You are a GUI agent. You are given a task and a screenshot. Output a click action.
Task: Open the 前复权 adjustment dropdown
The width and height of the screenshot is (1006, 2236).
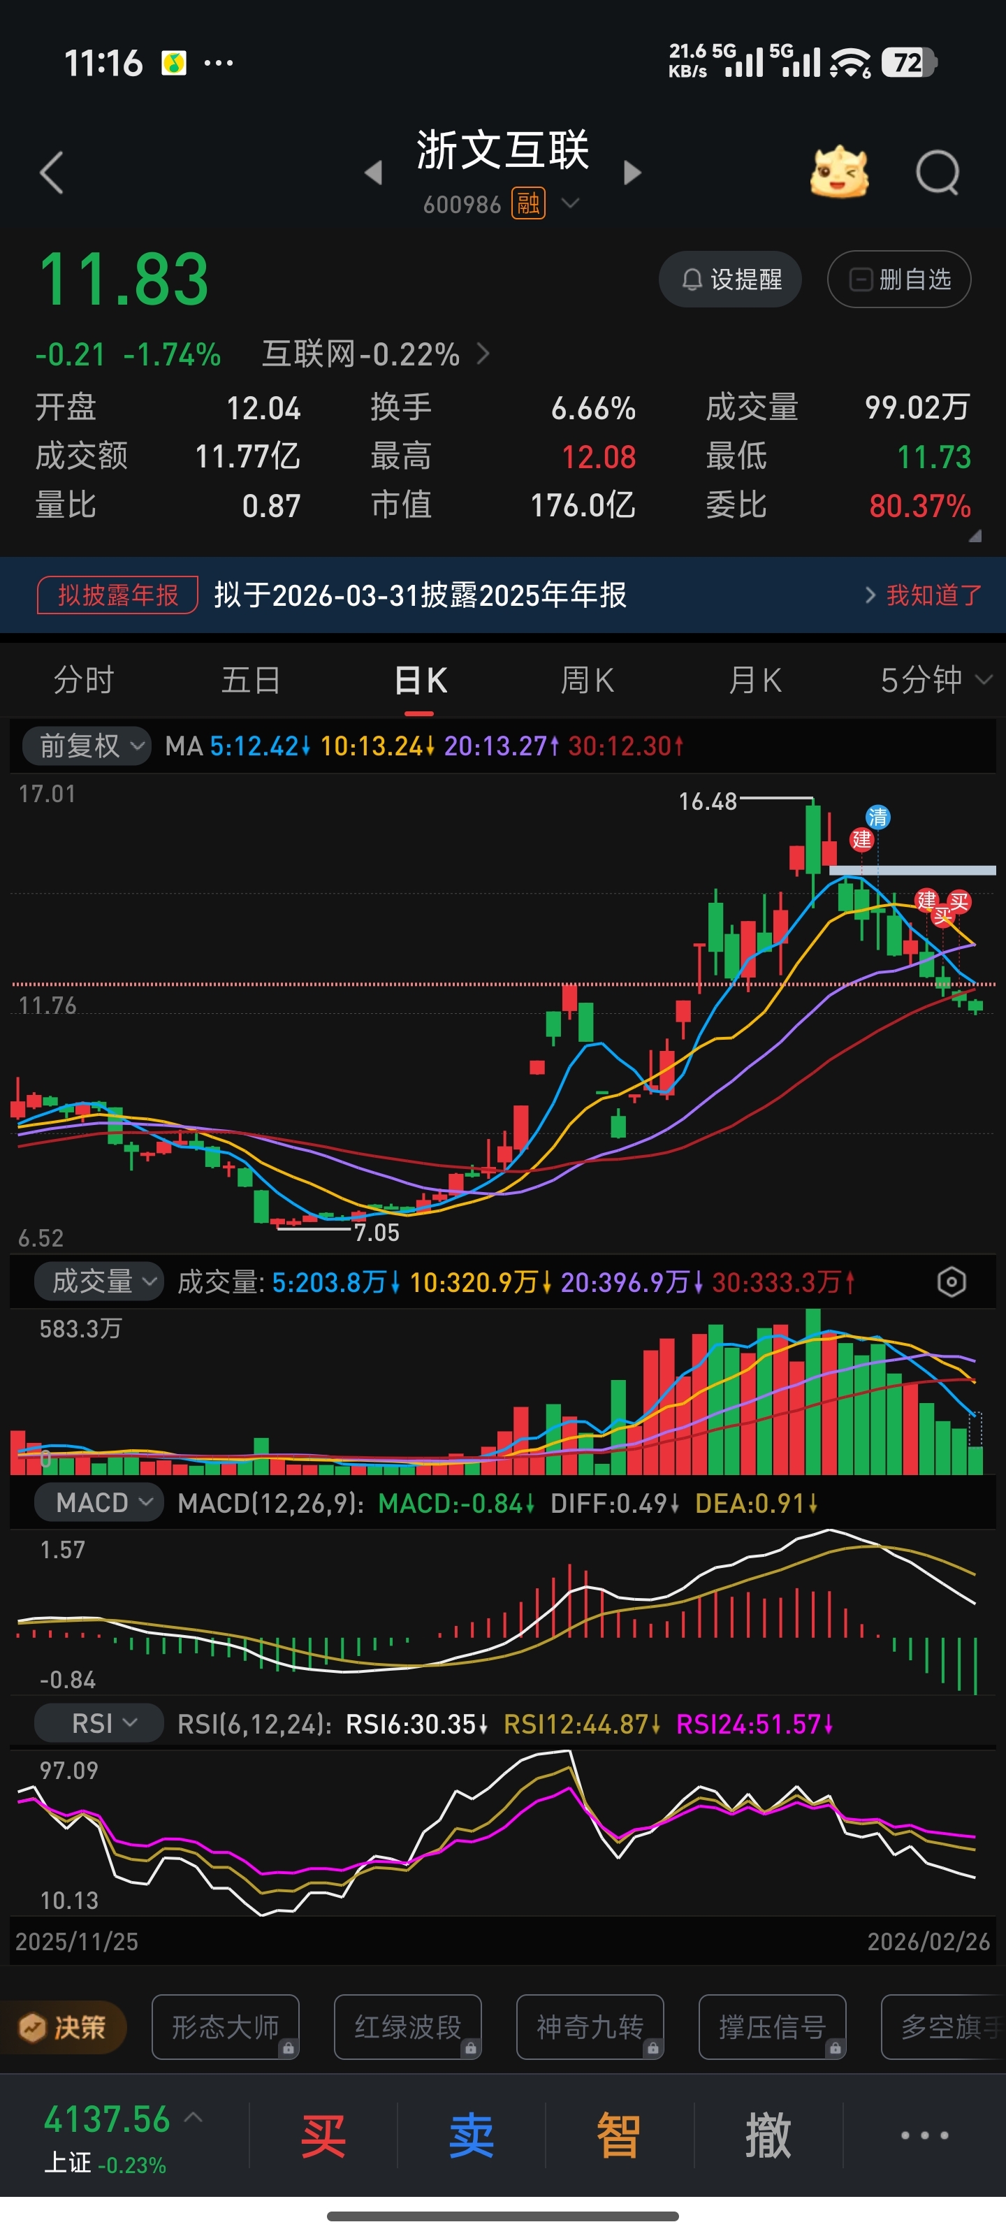coord(86,746)
